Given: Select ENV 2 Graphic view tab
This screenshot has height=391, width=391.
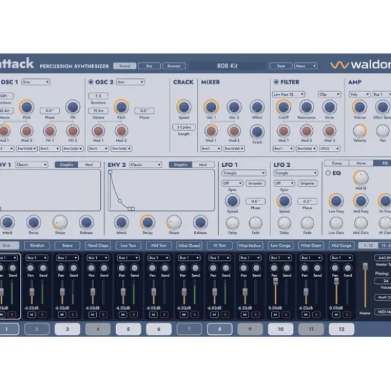Looking at the screenshot, I should [181, 165].
